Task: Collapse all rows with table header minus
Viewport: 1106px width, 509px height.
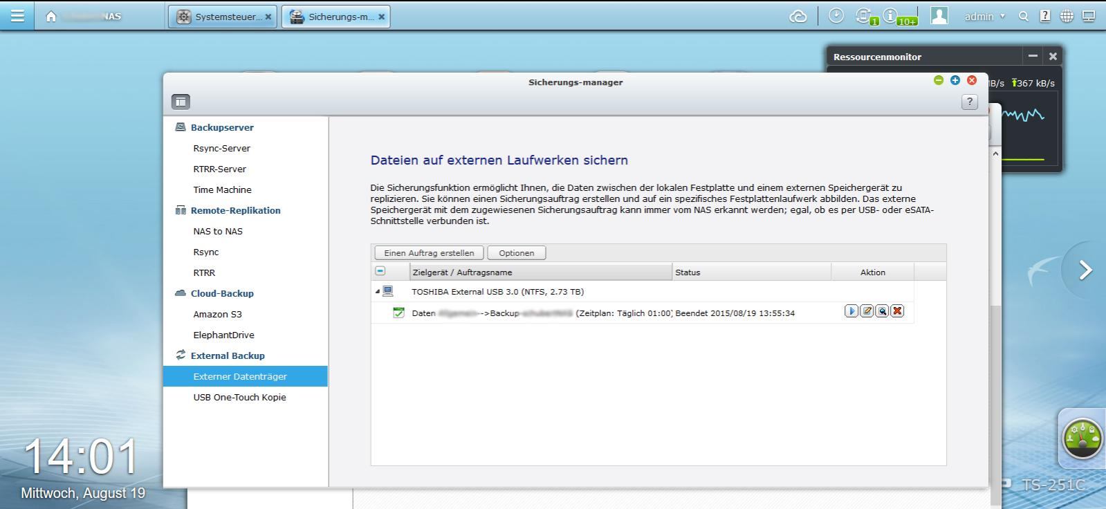Action: (380, 271)
